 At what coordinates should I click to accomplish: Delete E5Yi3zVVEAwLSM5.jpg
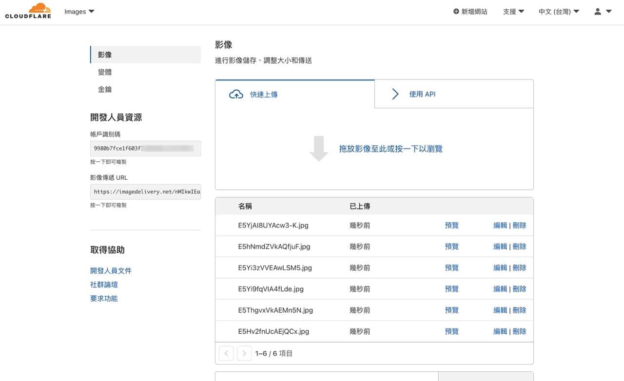[519, 268]
